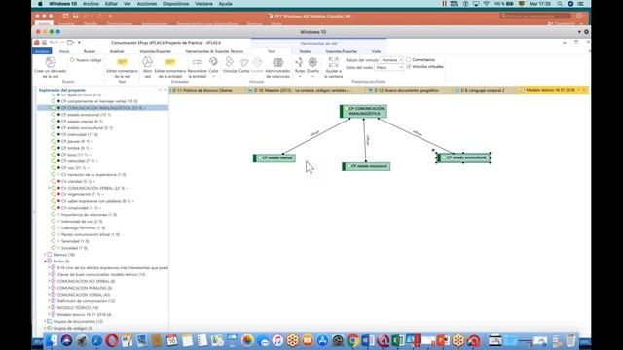
Task: Click Ajustar a la ventana icon
Action: pos(333,62)
